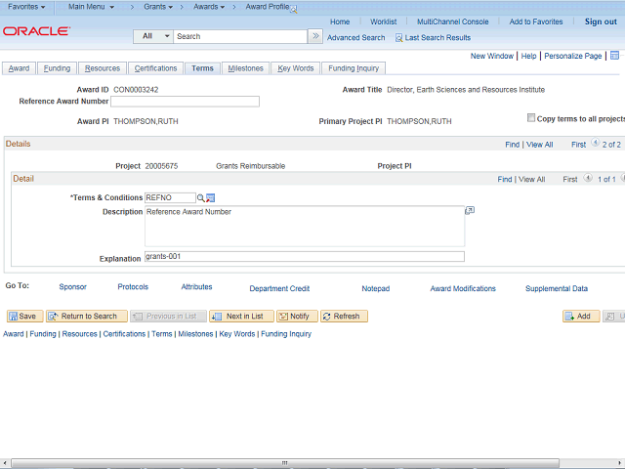
Task: Click the Reference Award Number field
Action: tap(185, 102)
